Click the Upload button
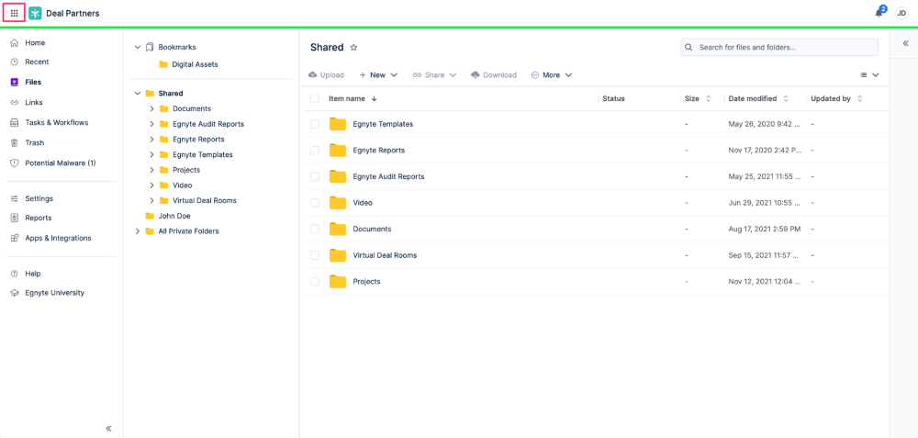Viewport: 918px width, 438px height. (x=326, y=75)
